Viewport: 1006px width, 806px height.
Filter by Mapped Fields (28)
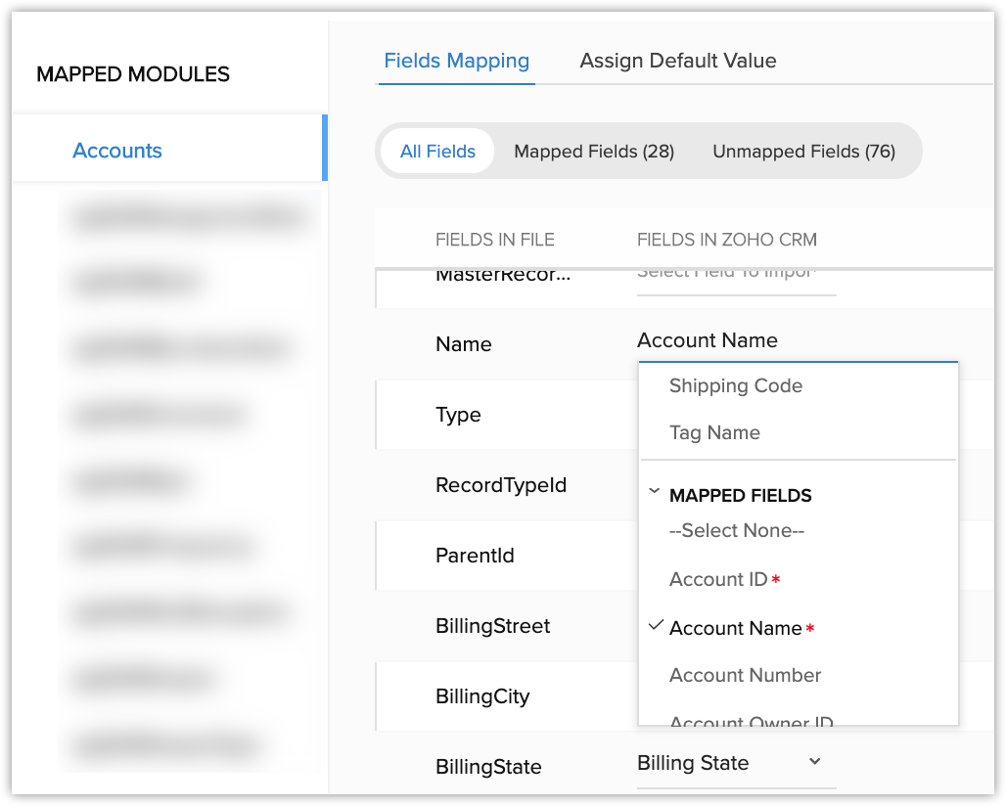click(594, 152)
